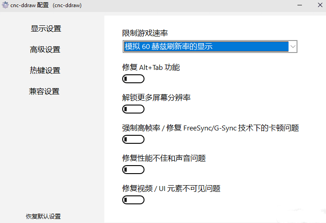Select the 兼容设置 tab

click(44, 91)
